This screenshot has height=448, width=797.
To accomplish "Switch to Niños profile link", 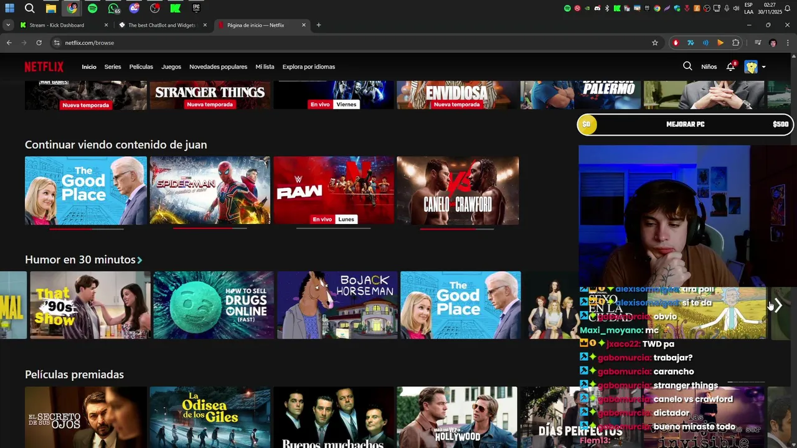I will tap(709, 67).
